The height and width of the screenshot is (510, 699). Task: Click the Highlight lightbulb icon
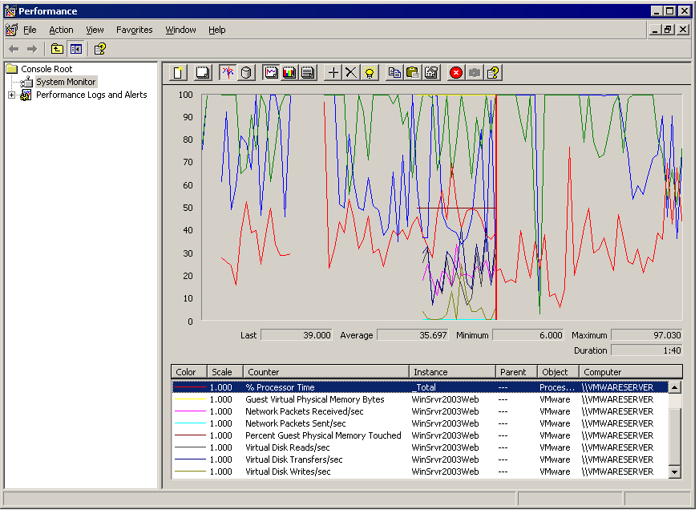click(x=369, y=73)
